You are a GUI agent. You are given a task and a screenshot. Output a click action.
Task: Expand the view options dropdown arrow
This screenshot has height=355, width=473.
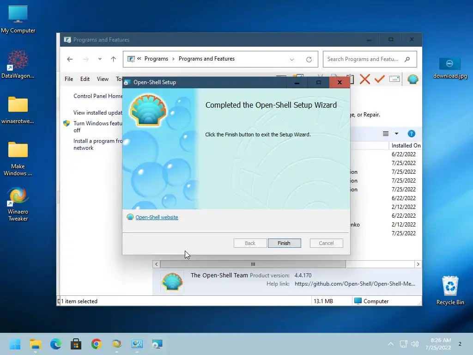point(396,134)
